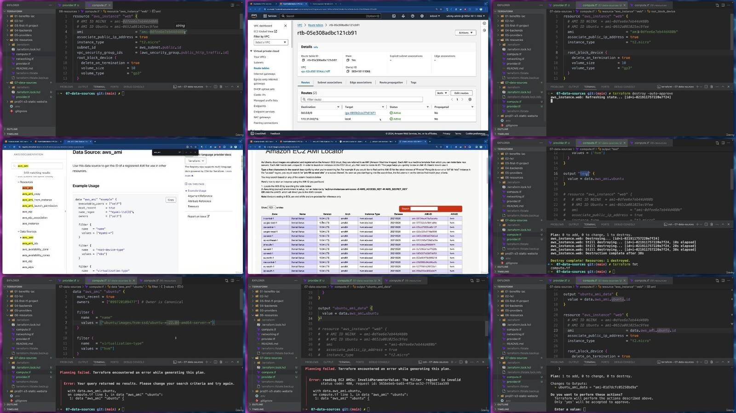The height and width of the screenshot is (413, 736).
Task: Open the Both dropdown above the routes
Action: [442, 93]
